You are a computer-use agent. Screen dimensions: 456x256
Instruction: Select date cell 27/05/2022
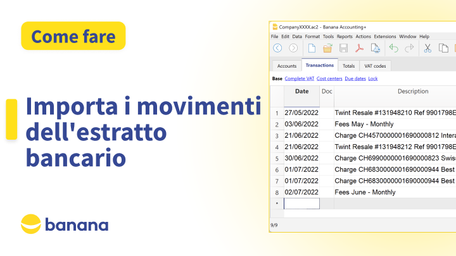[301, 113]
